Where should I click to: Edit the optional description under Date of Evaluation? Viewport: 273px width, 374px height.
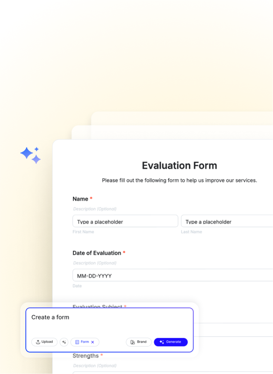[95, 263]
